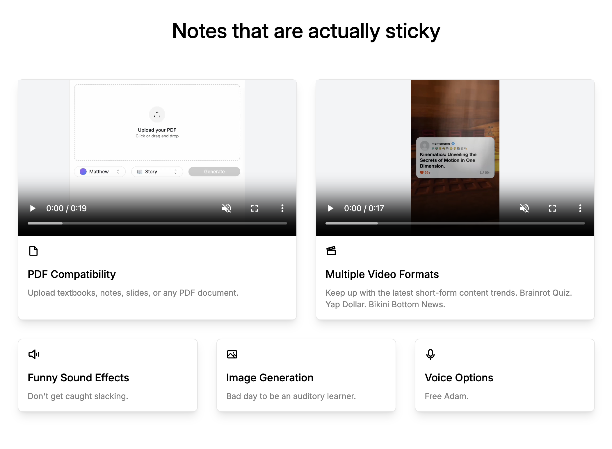Image resolution: width=612 pixels, height=449 pixels.
Task: Open the Matthew voice dropdown
Action: tap(100, 172)
